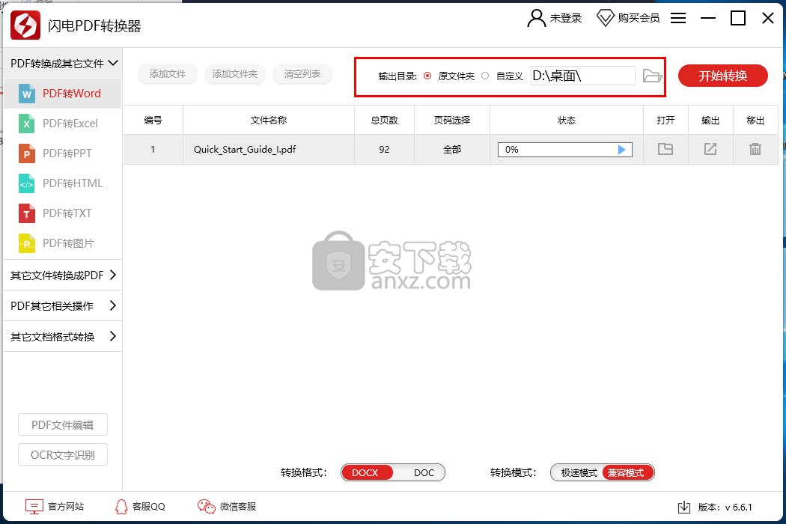
Task: Click the 客服QQ penguin icon
Action: click(121, 507)
